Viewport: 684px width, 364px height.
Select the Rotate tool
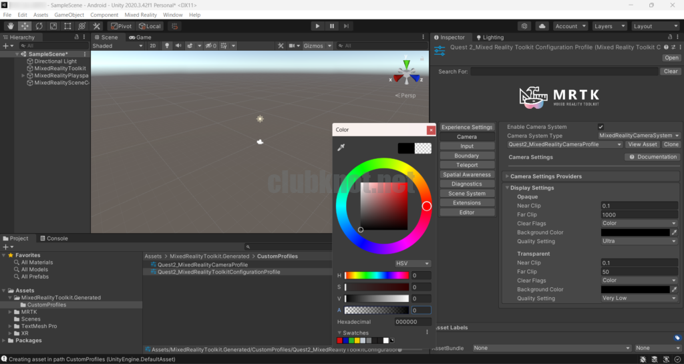(x=39, y=26)
